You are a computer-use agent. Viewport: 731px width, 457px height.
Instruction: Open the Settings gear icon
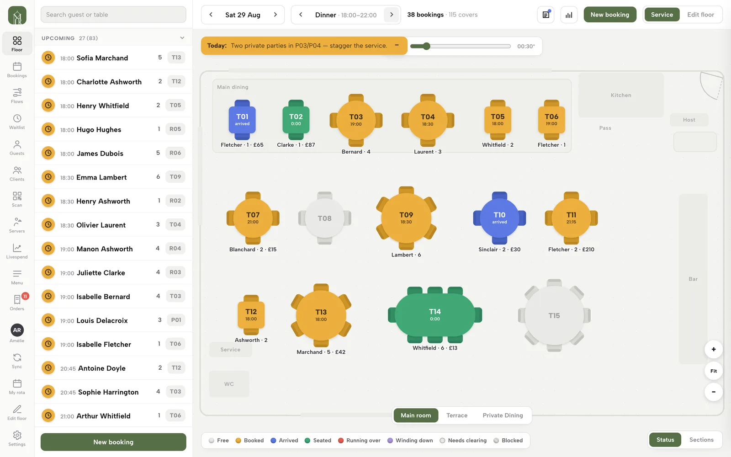point(17,438)
